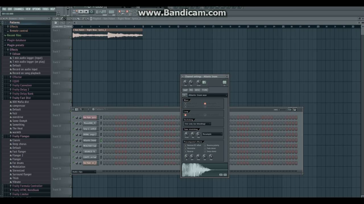Viewport: 364px width, 204px height.
Task: Select the Deep chorus preset
Action: (19, 144)
